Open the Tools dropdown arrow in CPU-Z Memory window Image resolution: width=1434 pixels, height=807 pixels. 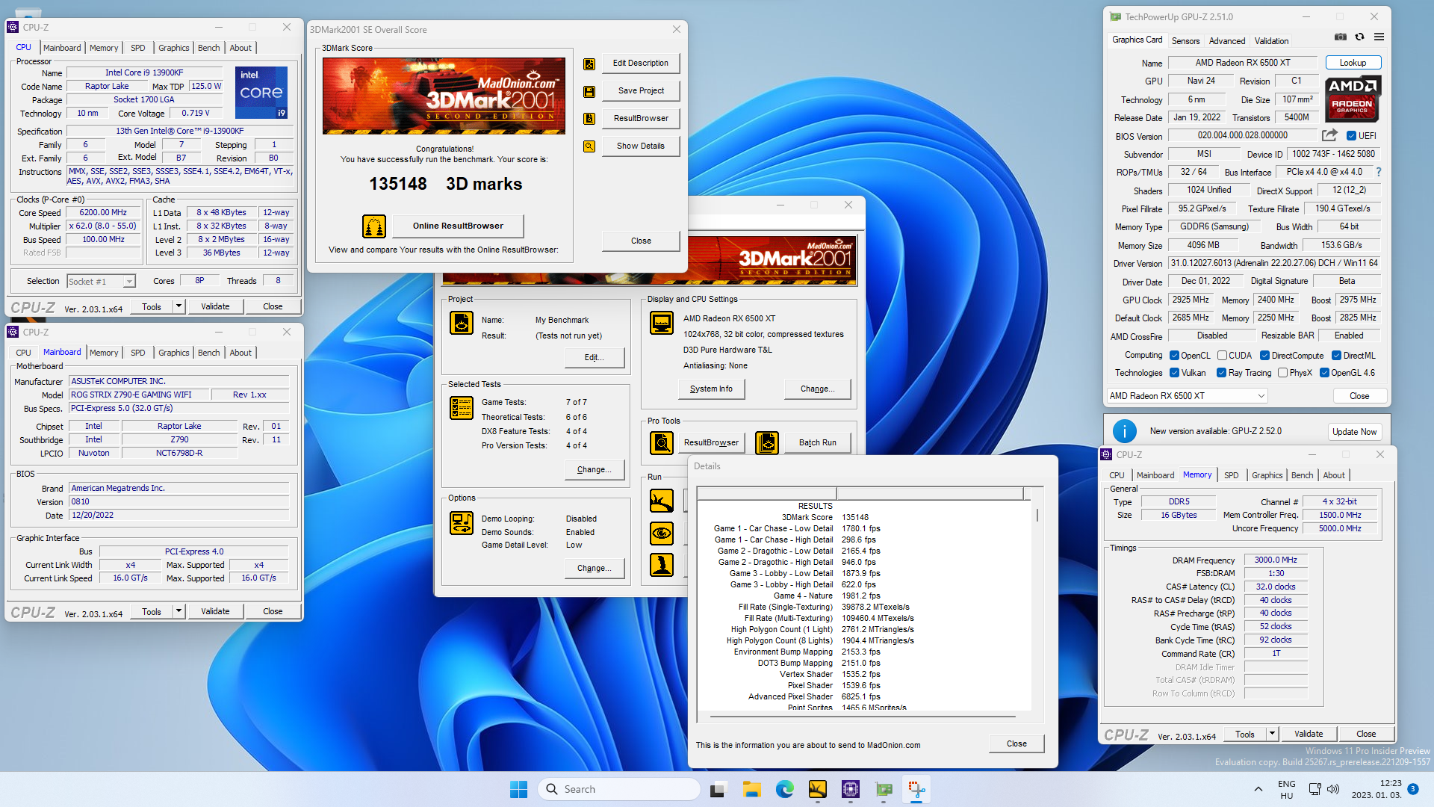pyautogui.click(x=1272, y=734)
